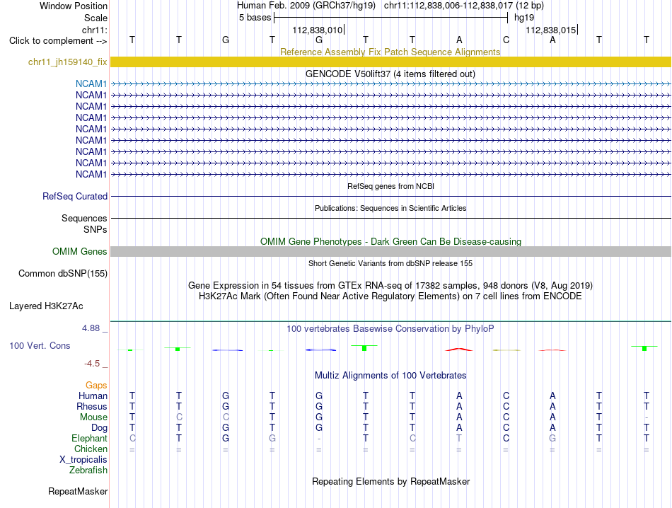This screenshot has height=508, width=672.
Task: Select the Layered H3K27Ac label
Action: [46, 306]
